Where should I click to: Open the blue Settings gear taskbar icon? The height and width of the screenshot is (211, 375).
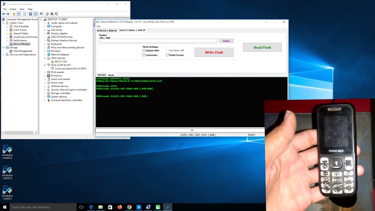[x=139, y=207]
